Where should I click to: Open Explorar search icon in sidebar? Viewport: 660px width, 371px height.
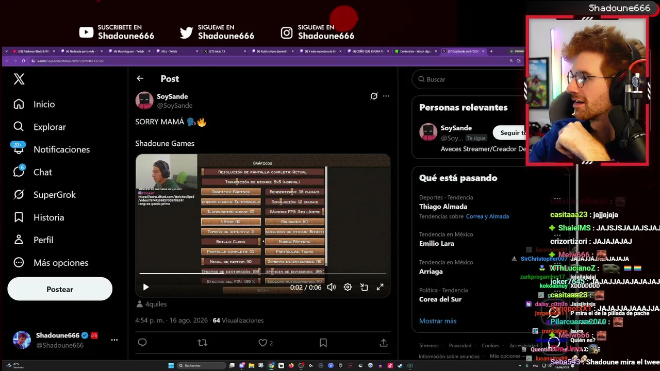19,127
